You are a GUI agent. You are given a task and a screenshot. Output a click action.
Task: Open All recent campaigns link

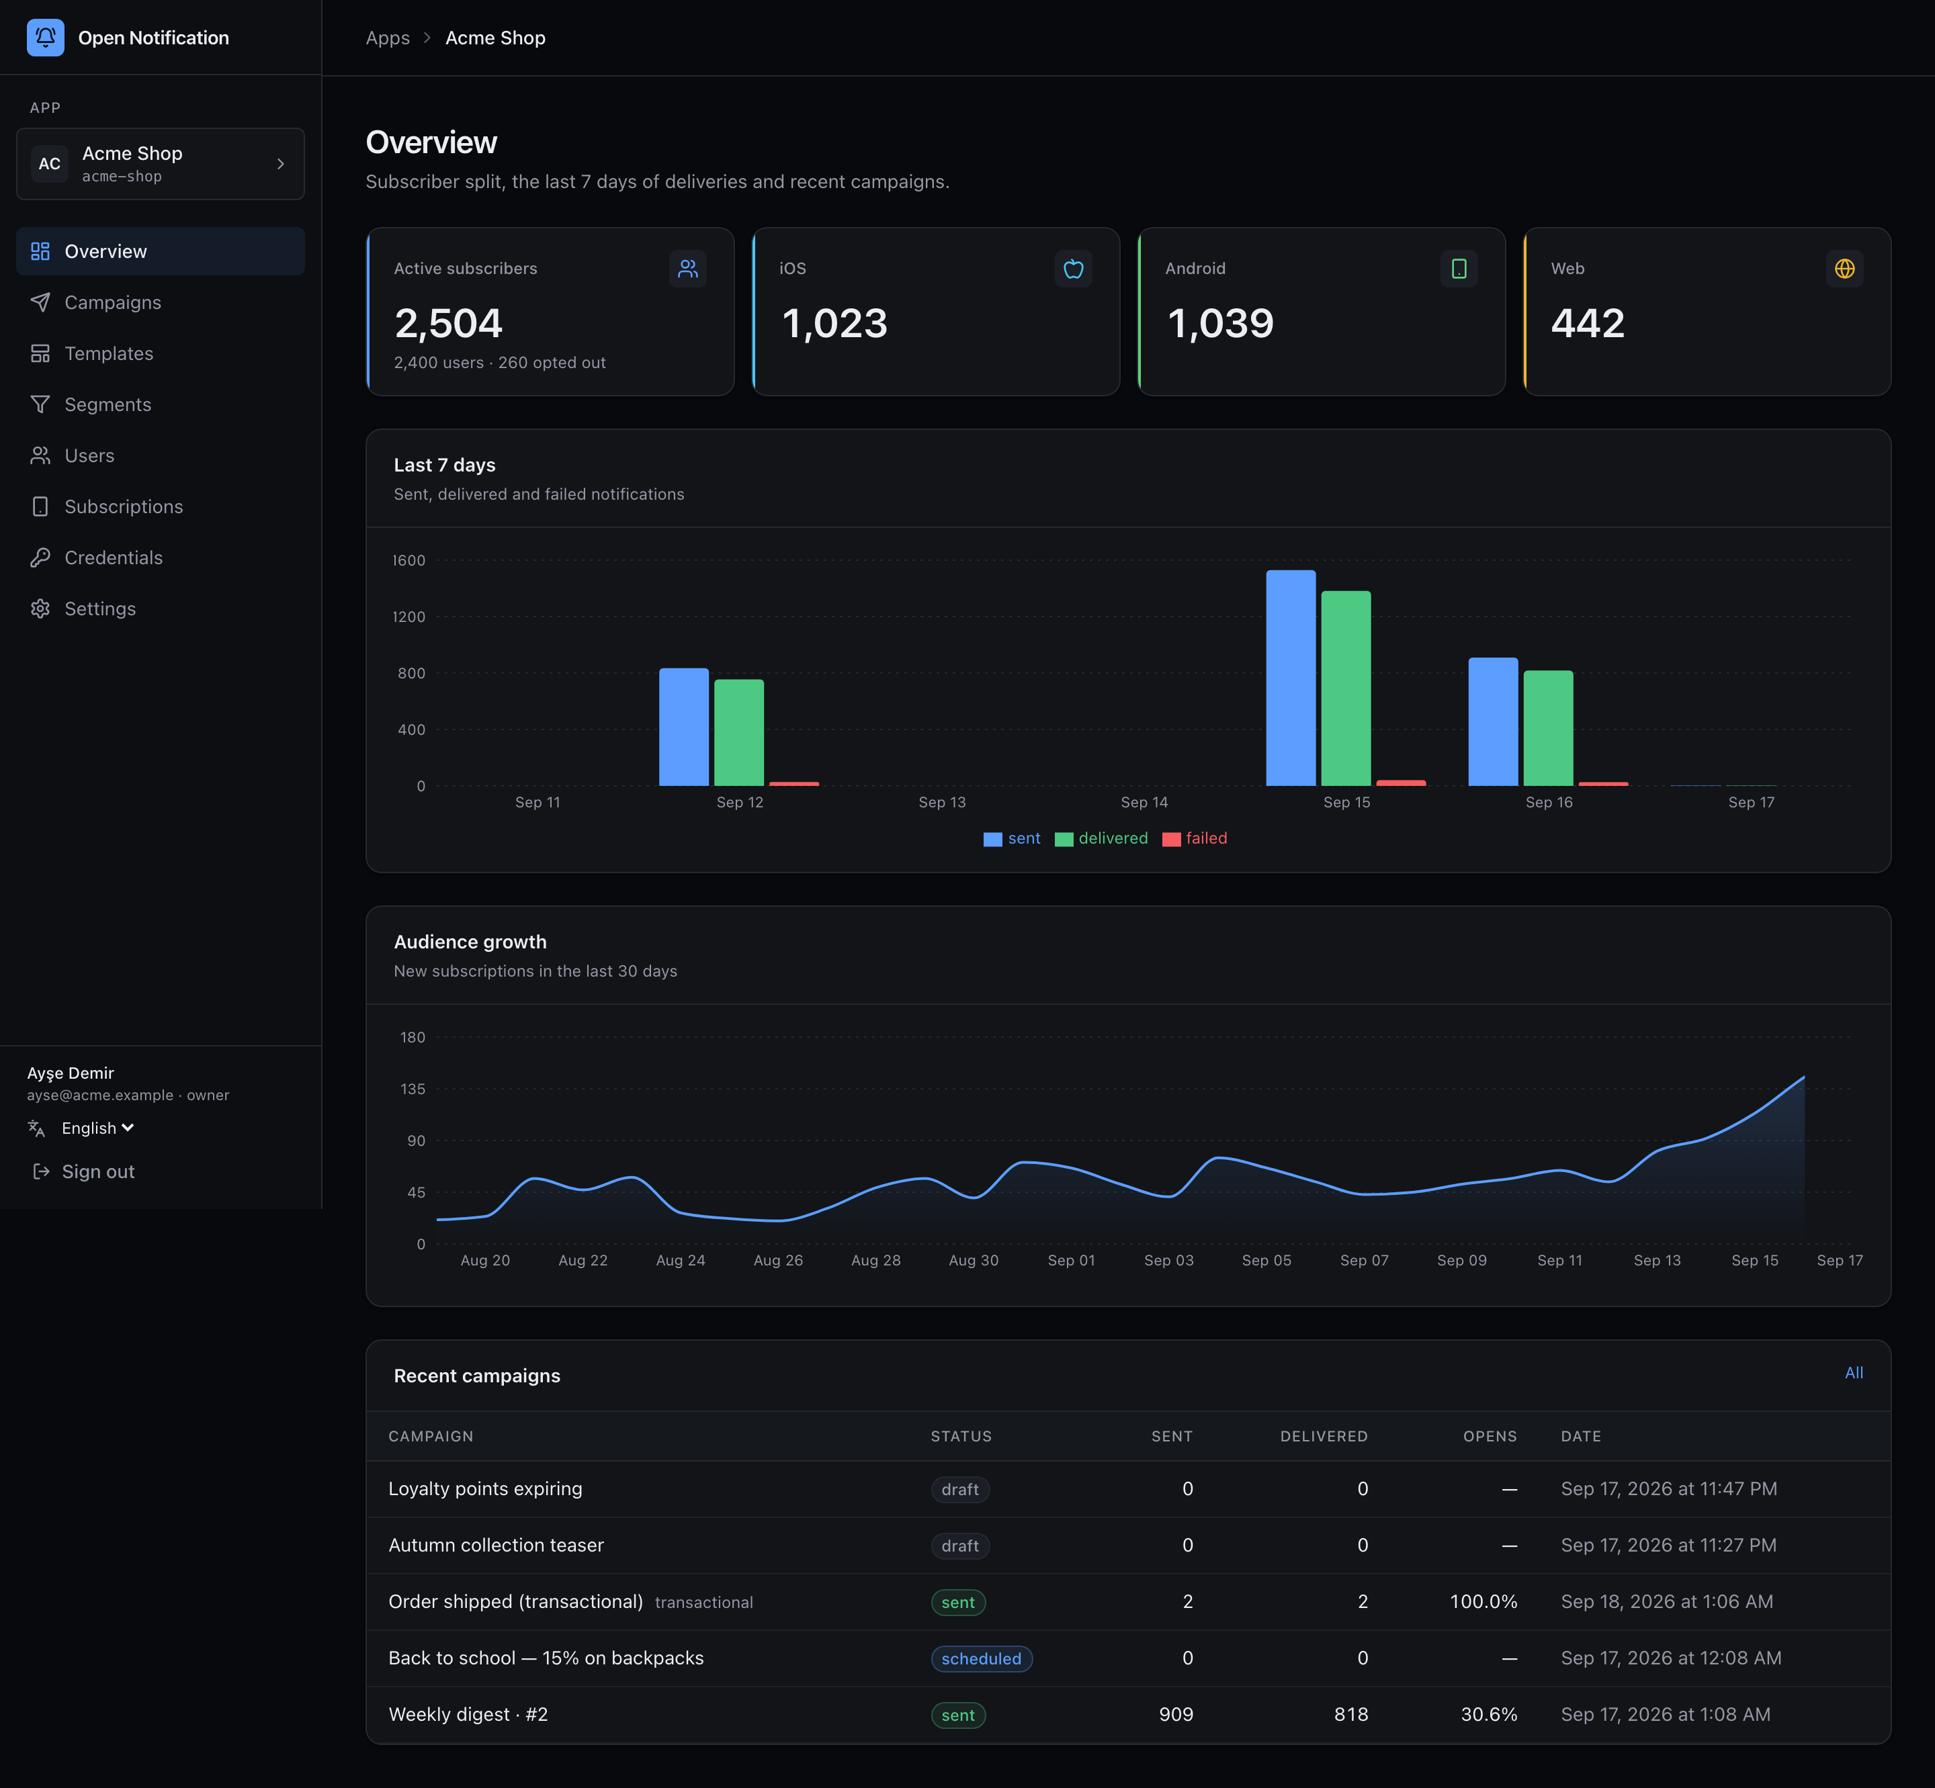(1853, 1373)
